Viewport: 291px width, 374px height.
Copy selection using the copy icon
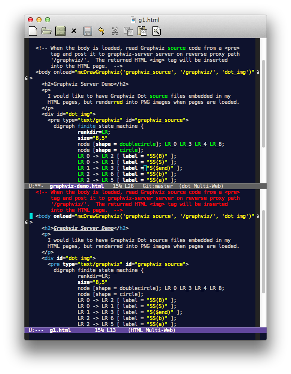[129, 31]
